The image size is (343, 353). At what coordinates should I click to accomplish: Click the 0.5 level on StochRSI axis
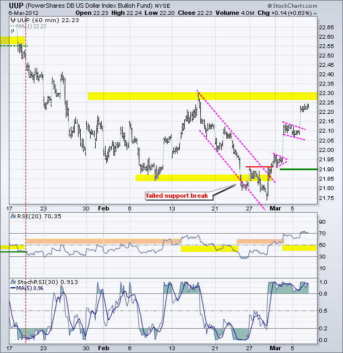(x=323, y=311)
